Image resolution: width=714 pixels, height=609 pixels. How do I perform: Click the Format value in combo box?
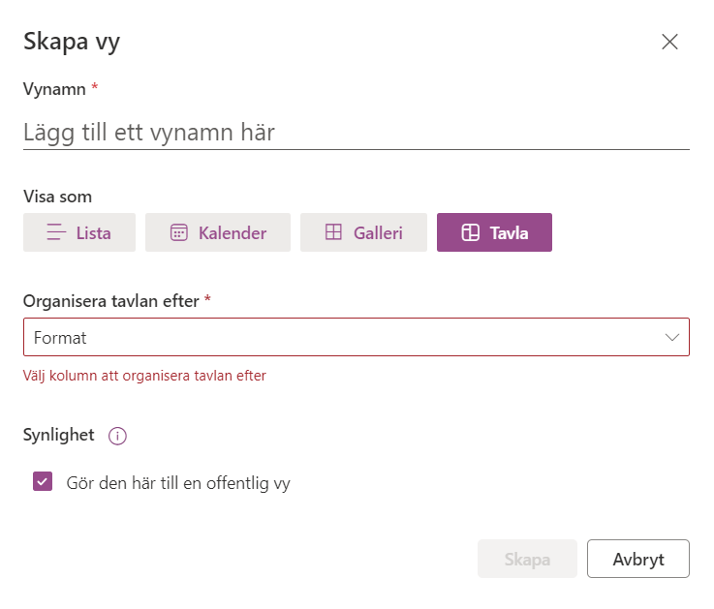(x=60, y=338)
